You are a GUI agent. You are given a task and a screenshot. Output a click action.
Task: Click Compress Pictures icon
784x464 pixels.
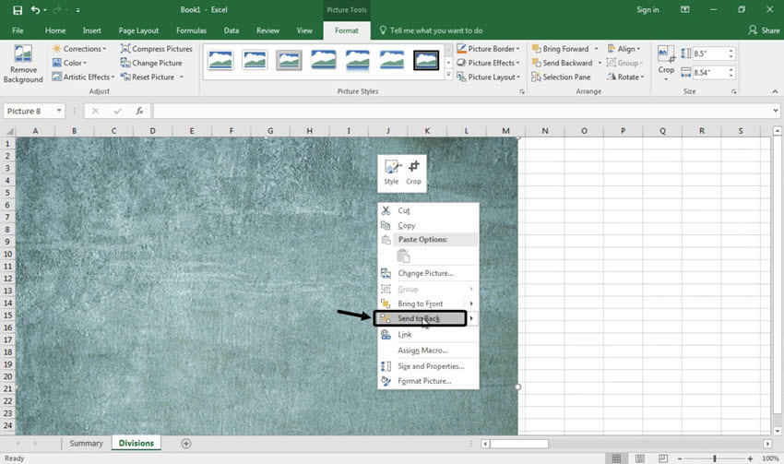(156, 49)
